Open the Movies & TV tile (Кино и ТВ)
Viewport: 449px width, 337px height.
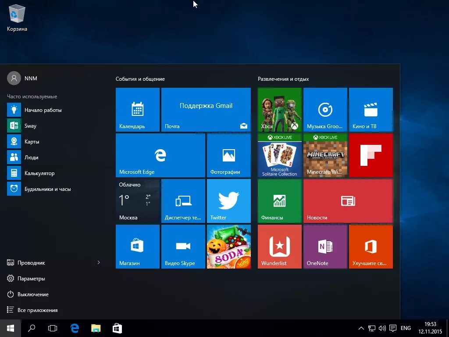[x=371, y=110]
